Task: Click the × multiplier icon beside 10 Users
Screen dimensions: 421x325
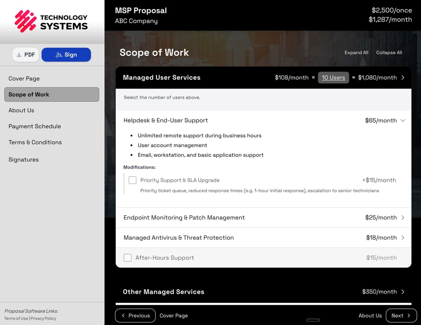Action: 313,77
